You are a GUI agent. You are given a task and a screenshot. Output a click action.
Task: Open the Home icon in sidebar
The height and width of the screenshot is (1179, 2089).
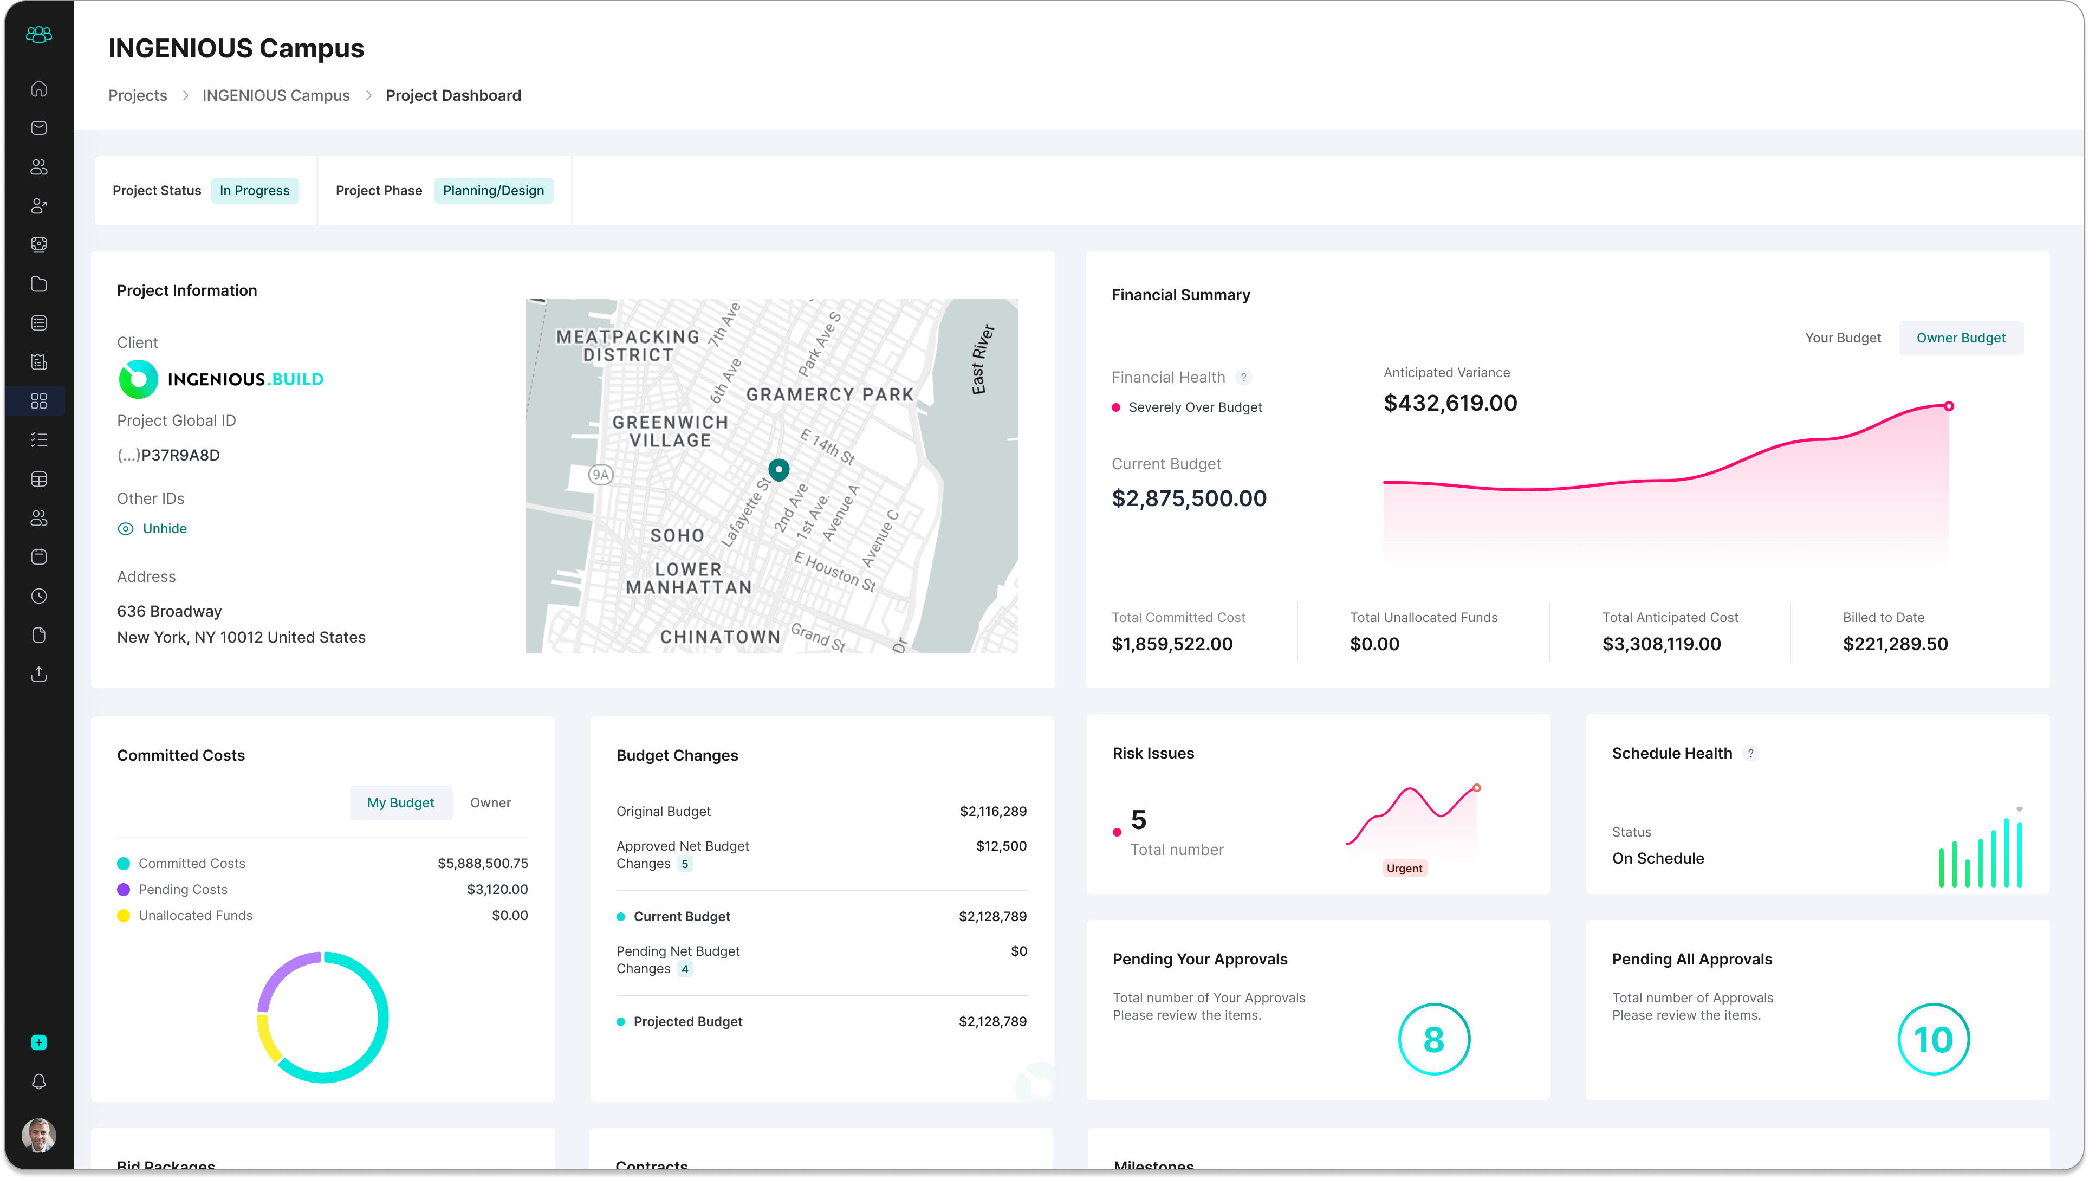39,88
